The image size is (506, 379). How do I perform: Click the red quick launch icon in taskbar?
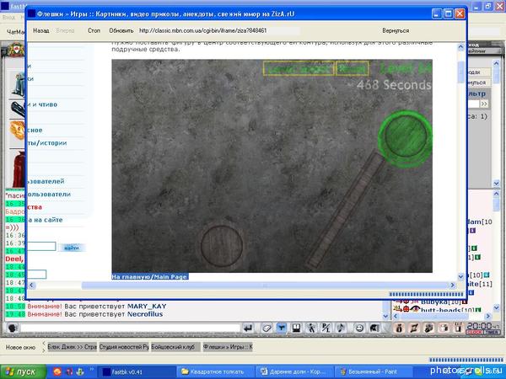coord(69,371)
